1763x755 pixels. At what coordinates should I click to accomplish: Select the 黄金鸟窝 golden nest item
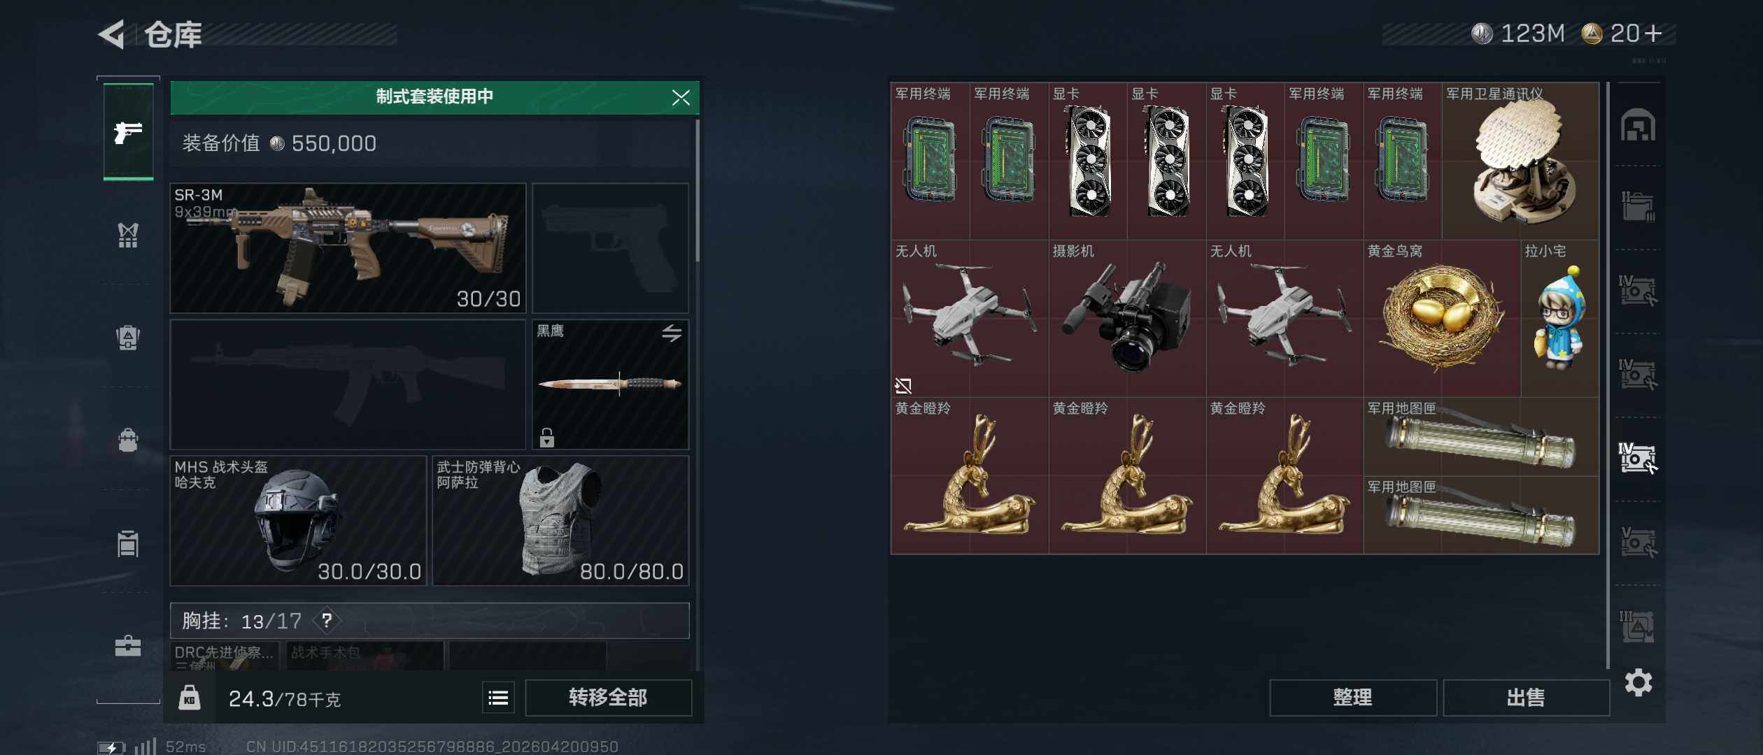(1442, 319)
